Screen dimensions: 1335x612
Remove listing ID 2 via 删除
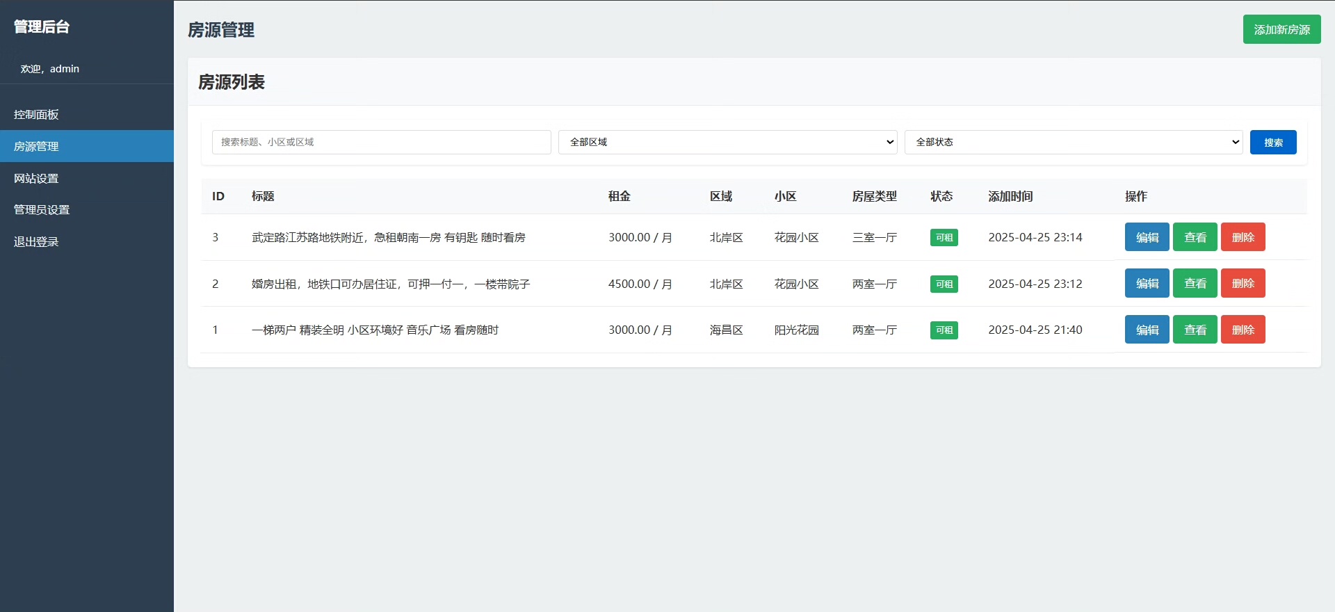pyautogui.click(x=1243, y=283)
